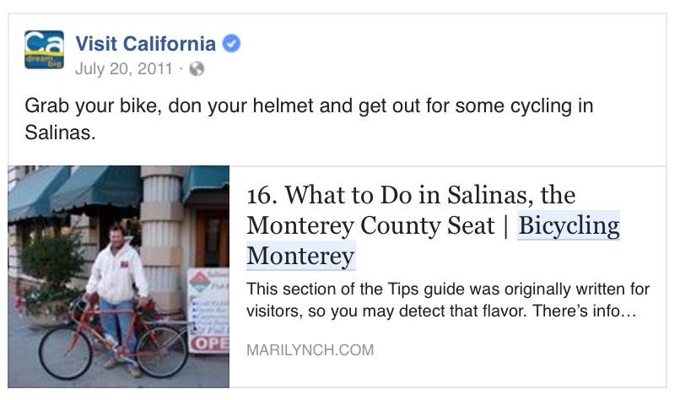Open the cyclist photo thumbnail

(x=119, y=276)
